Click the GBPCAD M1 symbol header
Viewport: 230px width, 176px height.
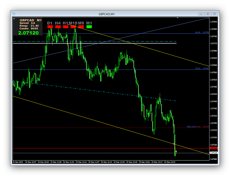pos(31,20)
